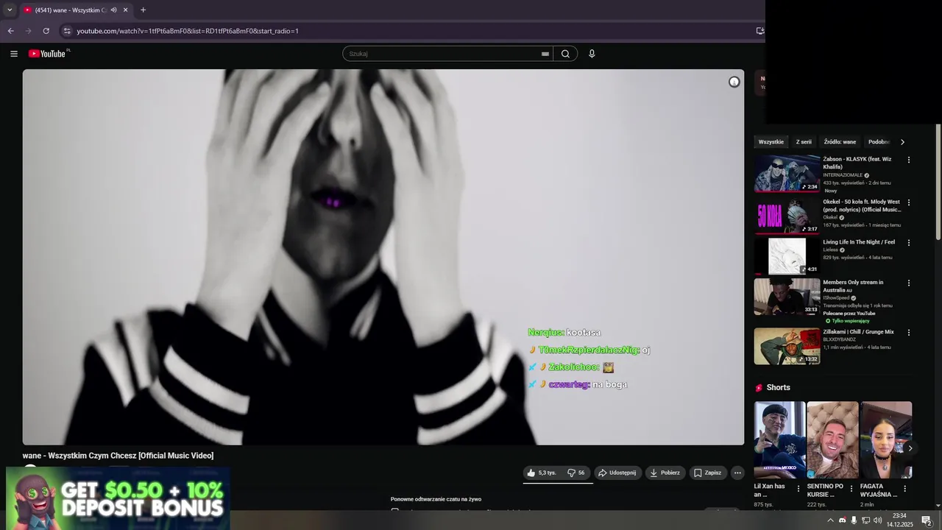Open options for Living Life In The Night

click(x=909, y=243)
